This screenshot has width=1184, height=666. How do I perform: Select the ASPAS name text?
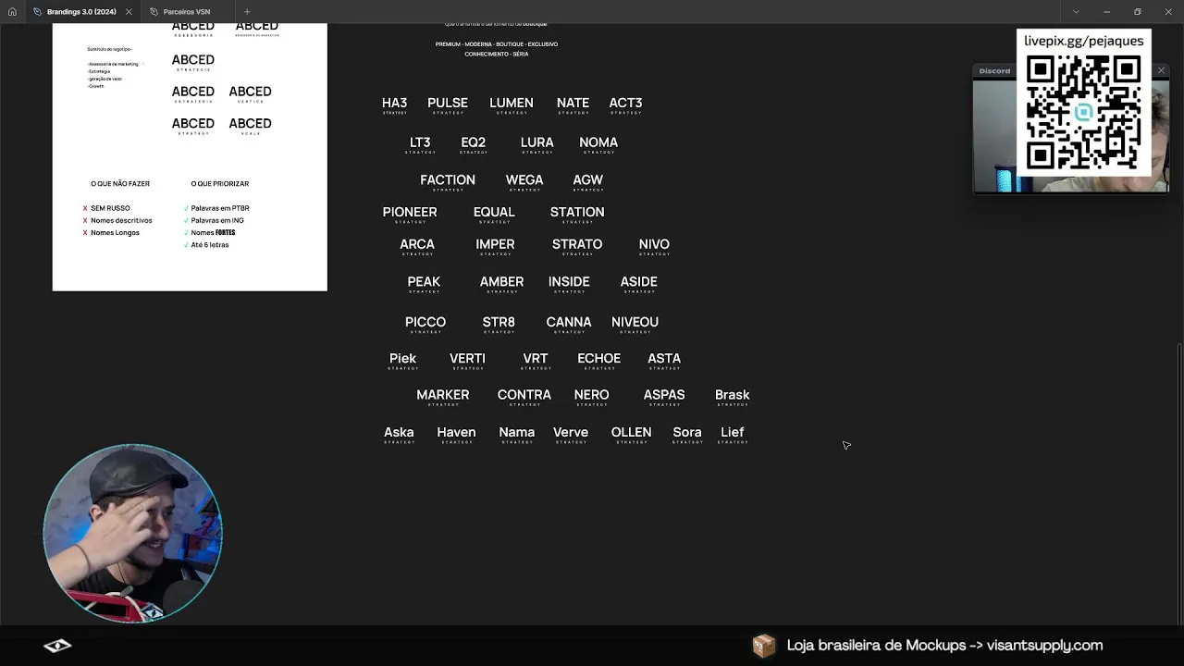point(664,395)
